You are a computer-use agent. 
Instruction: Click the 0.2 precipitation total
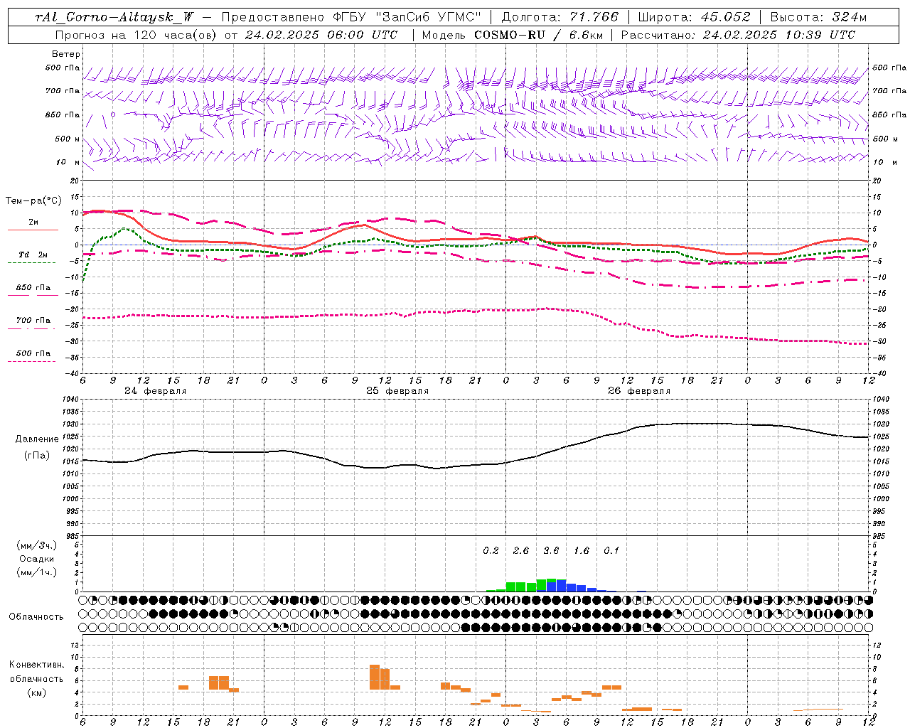491,550
